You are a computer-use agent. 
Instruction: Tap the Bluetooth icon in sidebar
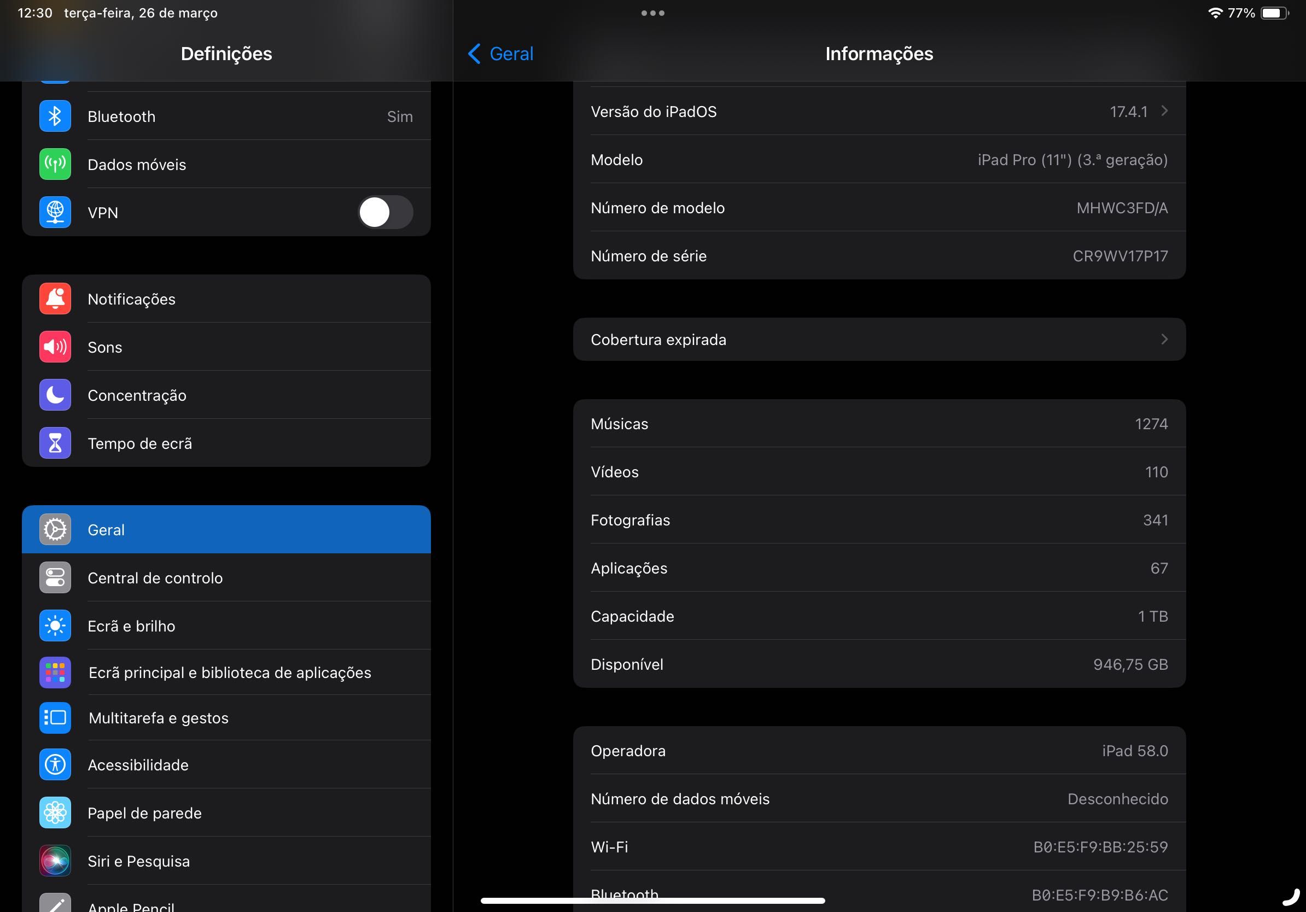pos(55,116)
